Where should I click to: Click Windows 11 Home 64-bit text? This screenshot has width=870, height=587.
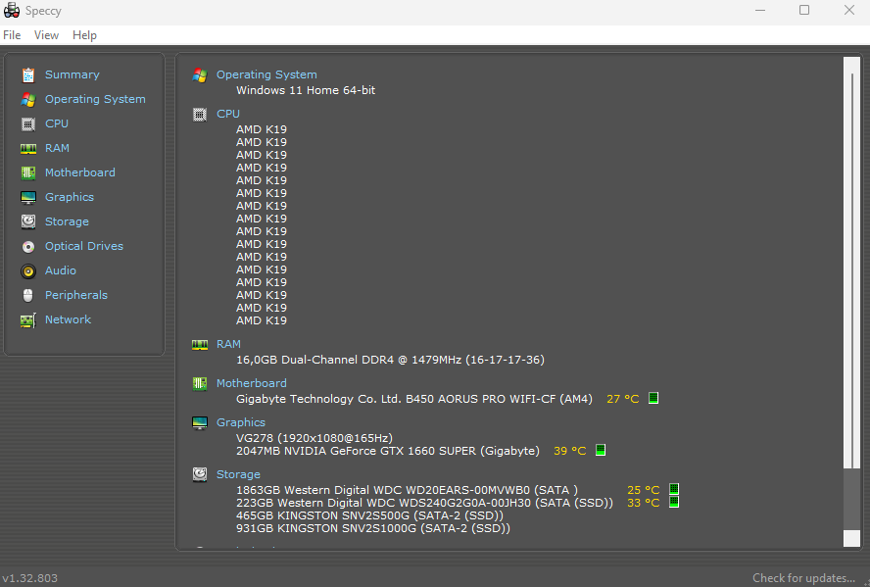coord(306,90)
